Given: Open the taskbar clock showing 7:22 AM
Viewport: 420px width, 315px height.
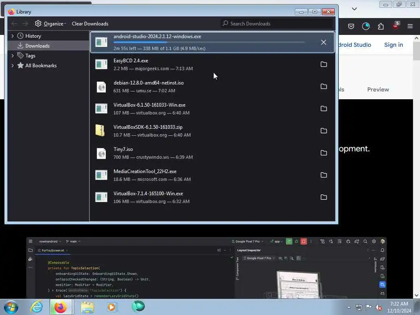Looking at the screenshot, I should (399, 307).
